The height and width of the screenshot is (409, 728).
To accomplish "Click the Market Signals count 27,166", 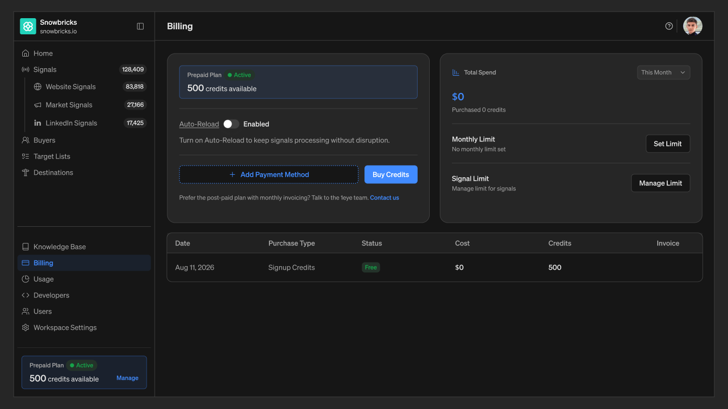I will click(135, 105).
